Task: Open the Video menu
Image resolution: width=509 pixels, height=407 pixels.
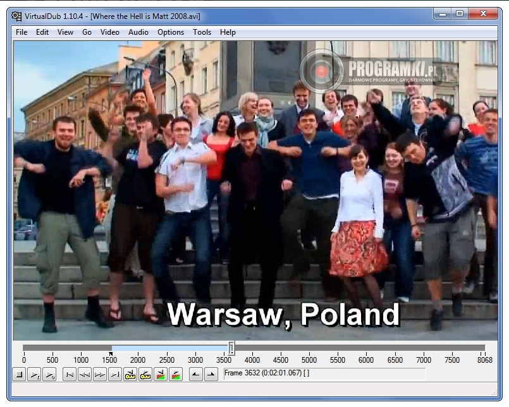Action: coord(110,32)
